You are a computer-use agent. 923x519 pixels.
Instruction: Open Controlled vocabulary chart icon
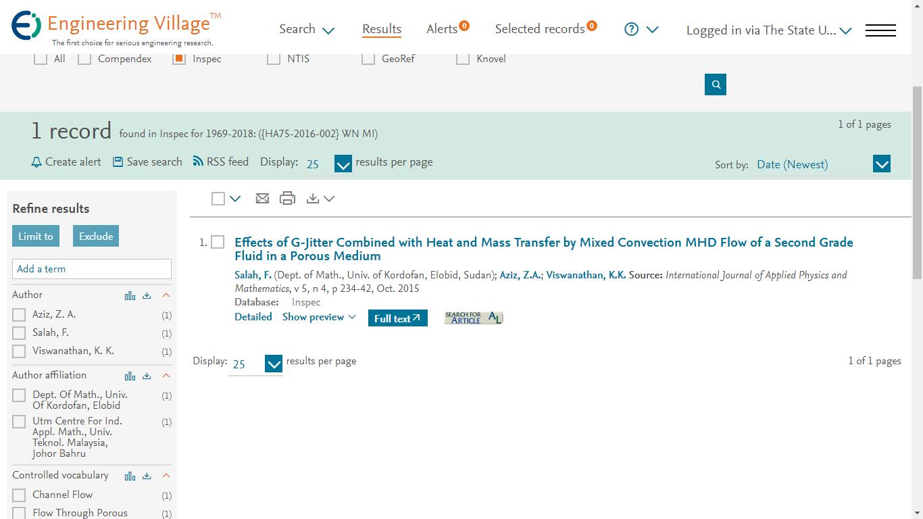130,476
